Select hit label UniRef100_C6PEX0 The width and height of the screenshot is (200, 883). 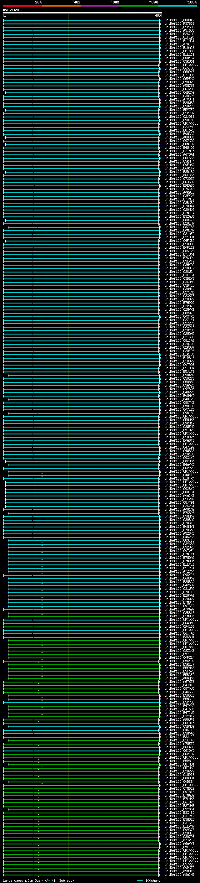(179, 79)
